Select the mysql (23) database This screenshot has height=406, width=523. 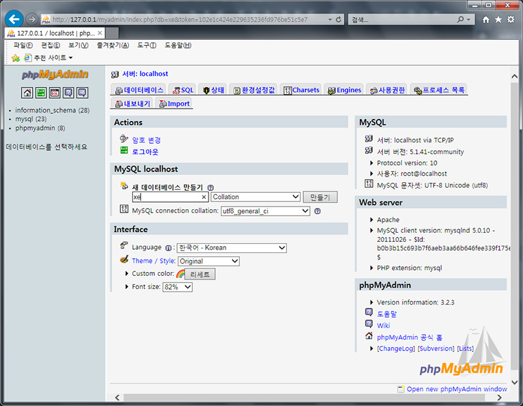[31, 119]
